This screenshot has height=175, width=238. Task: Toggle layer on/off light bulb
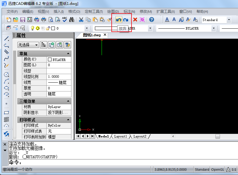pyautogui.click(x=32, y=28)
